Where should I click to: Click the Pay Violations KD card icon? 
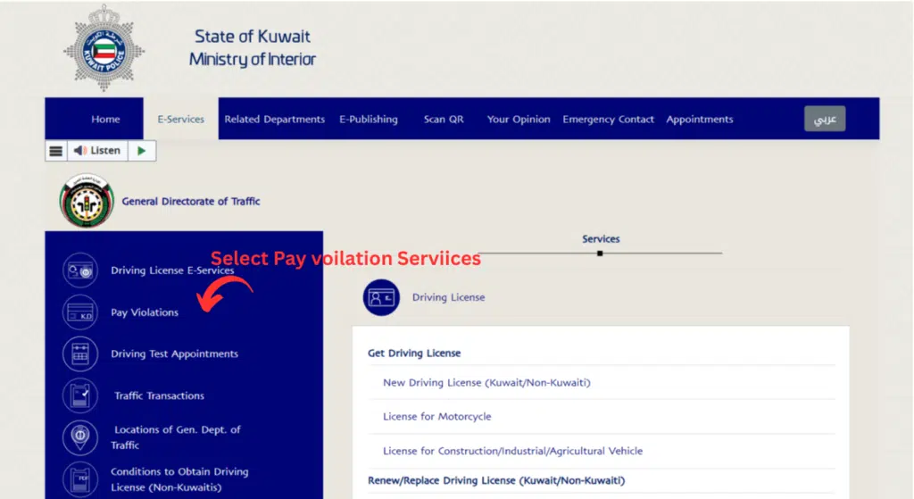point(80,312)
